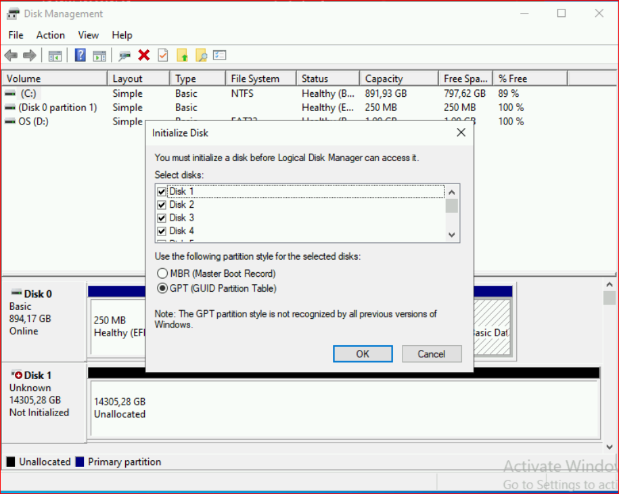
Task: Uncheck the Disk 1 checkbox
Action: click(x=161, y=192)
